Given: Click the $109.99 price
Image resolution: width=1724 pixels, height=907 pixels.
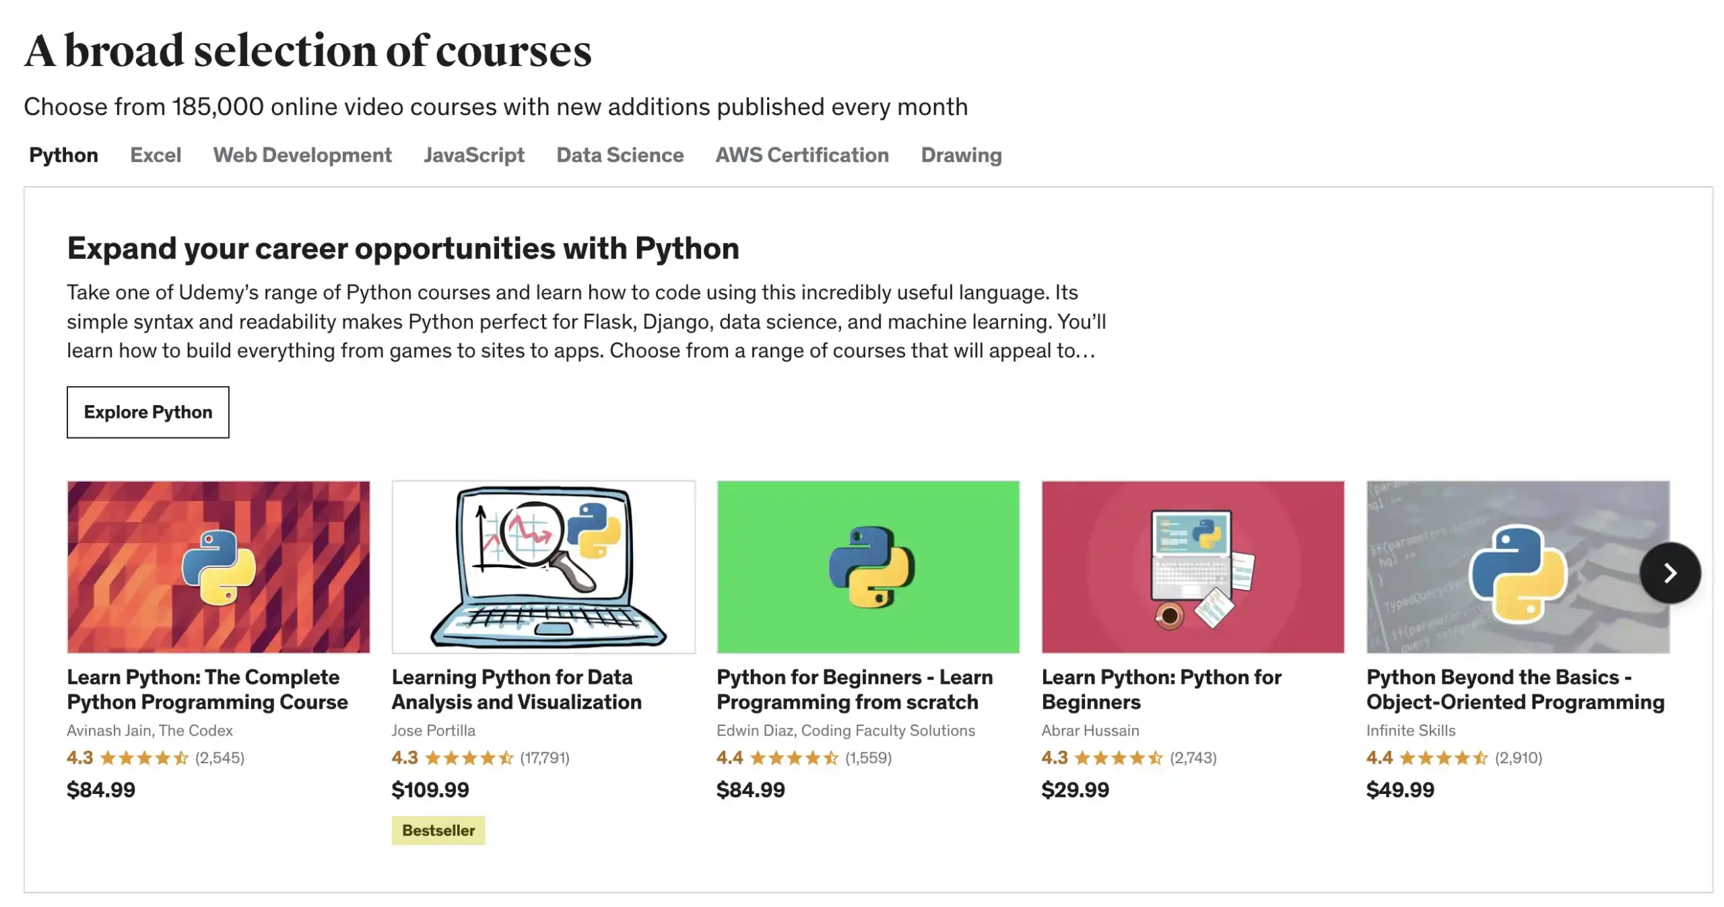Looking at the screenshot, I should (430, 789).
